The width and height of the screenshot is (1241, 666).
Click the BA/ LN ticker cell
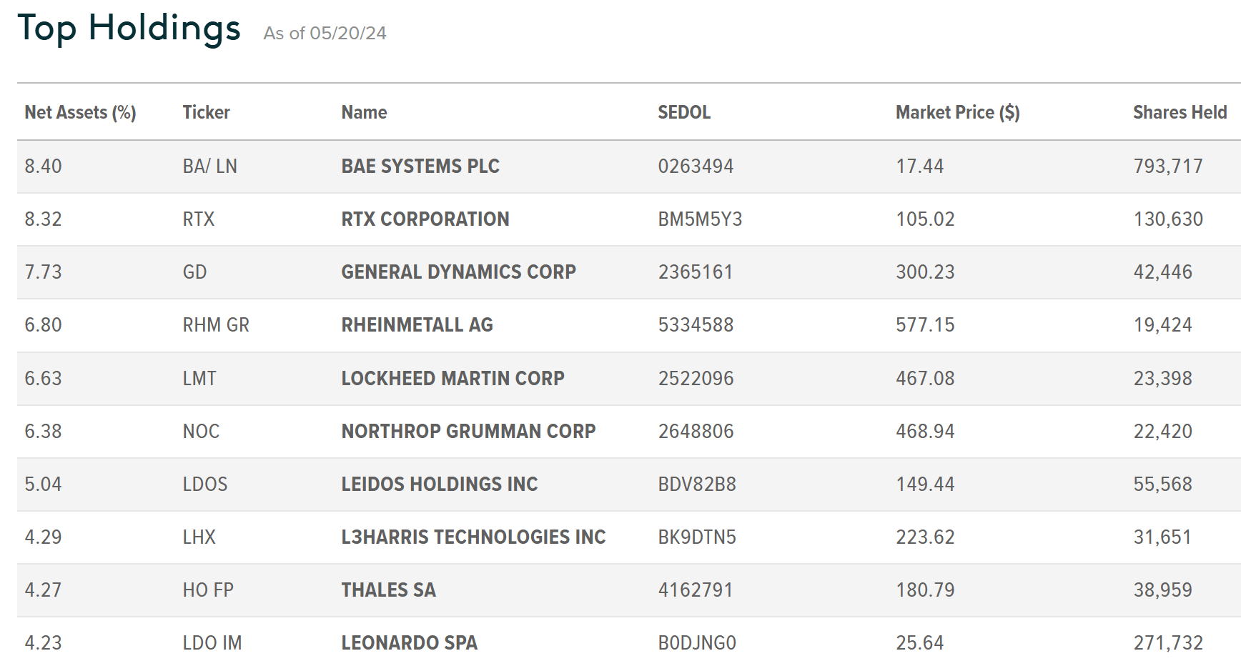point(209,166)
